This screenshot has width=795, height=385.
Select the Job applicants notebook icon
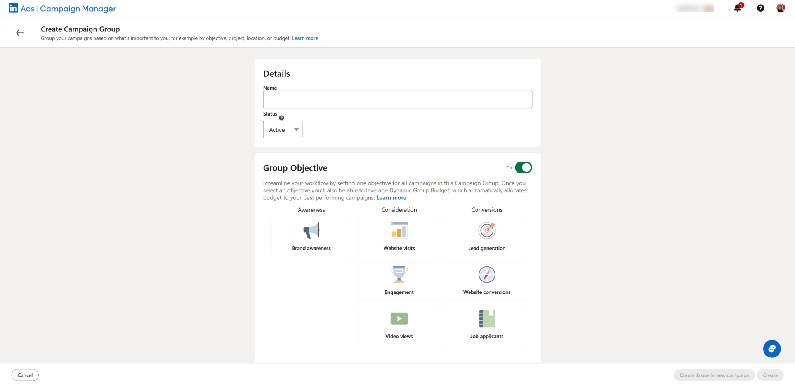[487, 319]
